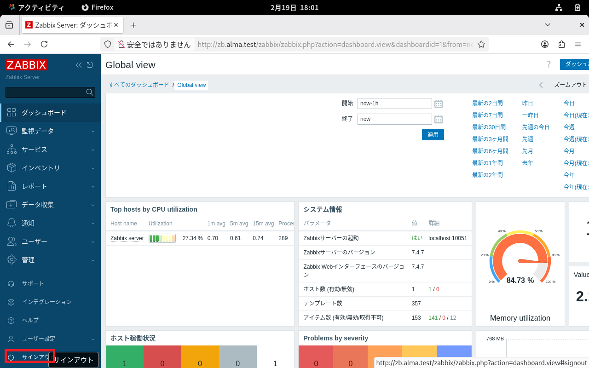The width and height of the screenshot is (589, 368).
Task: Click the orange block in host availability
Action: (200, 357)
